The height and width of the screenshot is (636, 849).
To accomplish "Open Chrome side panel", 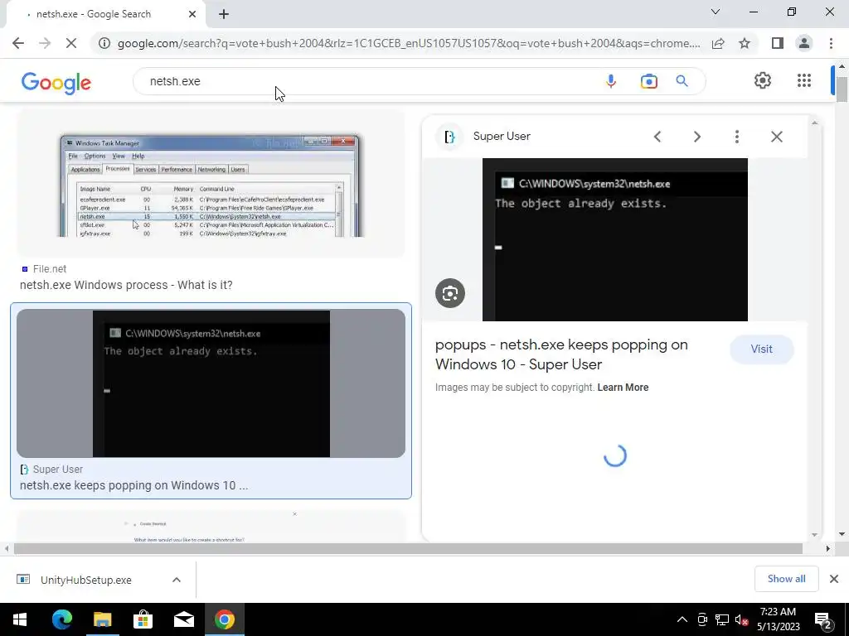I will (778, 43).
